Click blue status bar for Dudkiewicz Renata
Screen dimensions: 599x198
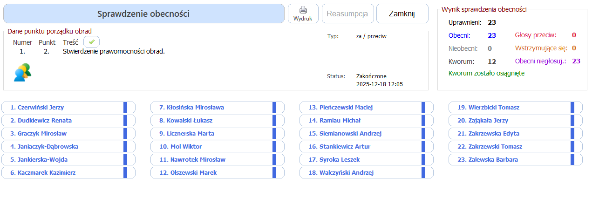125,121
